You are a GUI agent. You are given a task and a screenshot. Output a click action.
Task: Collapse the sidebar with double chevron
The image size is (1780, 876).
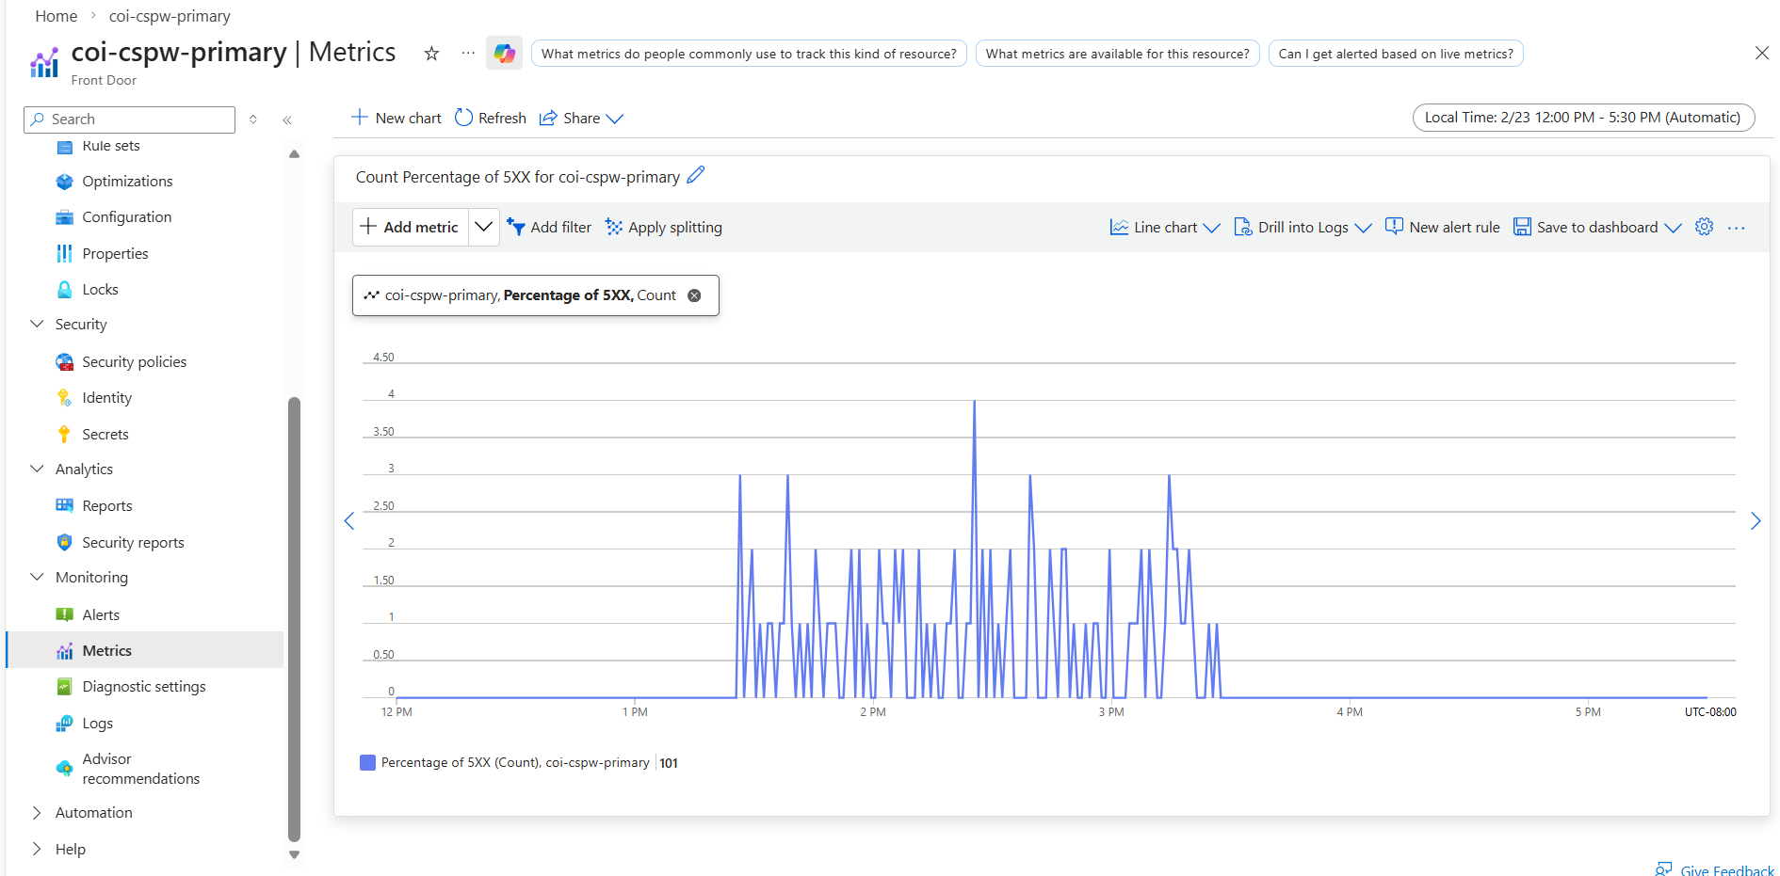(287, 119)
